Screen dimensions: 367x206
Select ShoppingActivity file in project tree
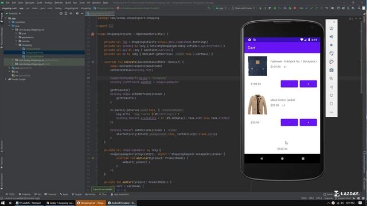coord(34,53)
